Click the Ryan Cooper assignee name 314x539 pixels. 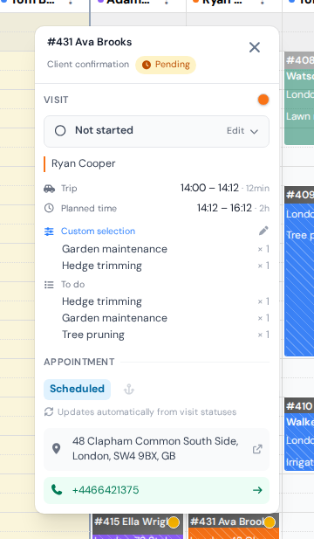84,163
